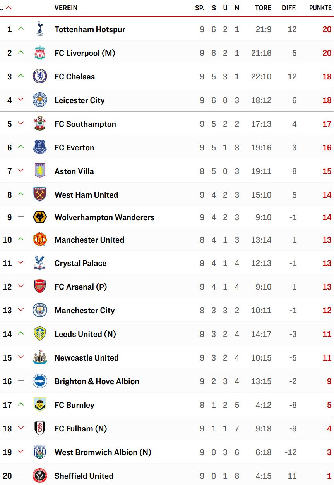The width and height of the screenshot is (334, 485).
Task: Open the Brighton & Hove Albion link
Action: coord(97,381)
